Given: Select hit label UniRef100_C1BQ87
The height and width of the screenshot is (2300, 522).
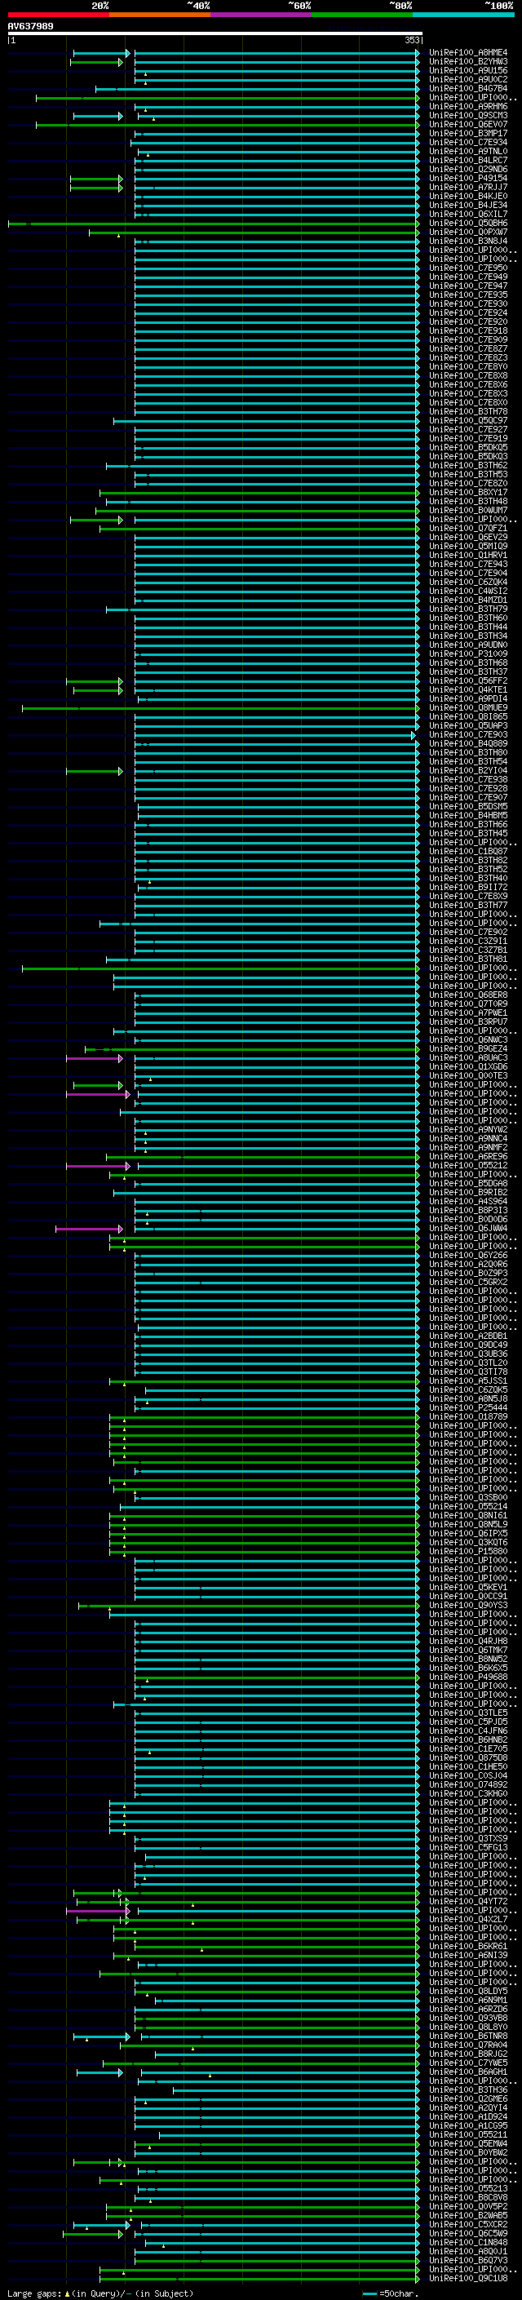Looking at the screenshot, I should tap(468, 852).
